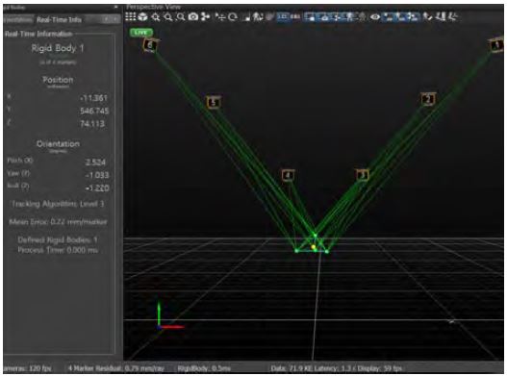507x376 pixels.
Task: Click the circular rotate arrow toolbar icon
Action: click(x=233, y=16)
